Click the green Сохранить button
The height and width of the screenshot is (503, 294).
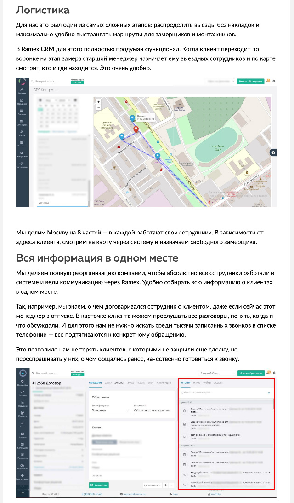[99, 485]
